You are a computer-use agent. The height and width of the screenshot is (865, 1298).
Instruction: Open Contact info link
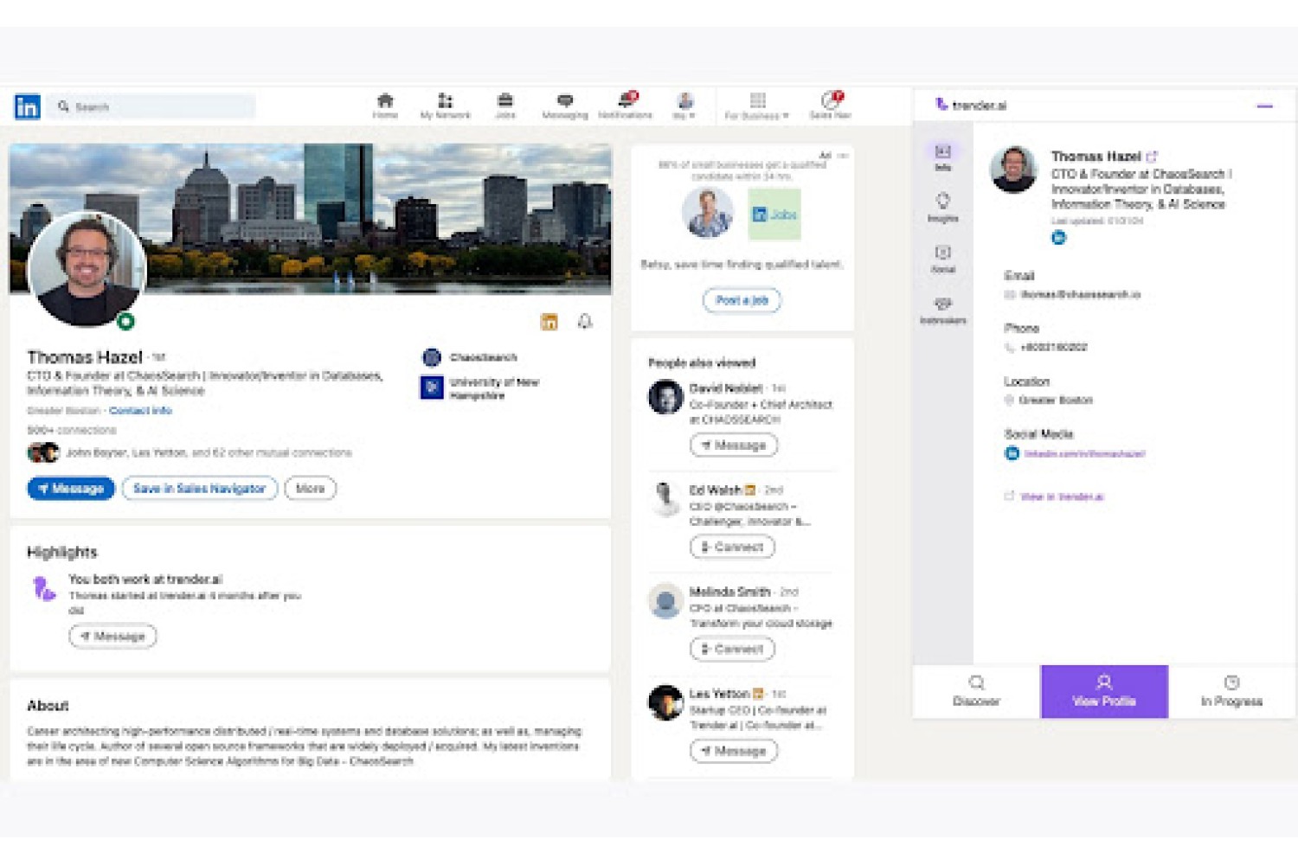[140, 411]
